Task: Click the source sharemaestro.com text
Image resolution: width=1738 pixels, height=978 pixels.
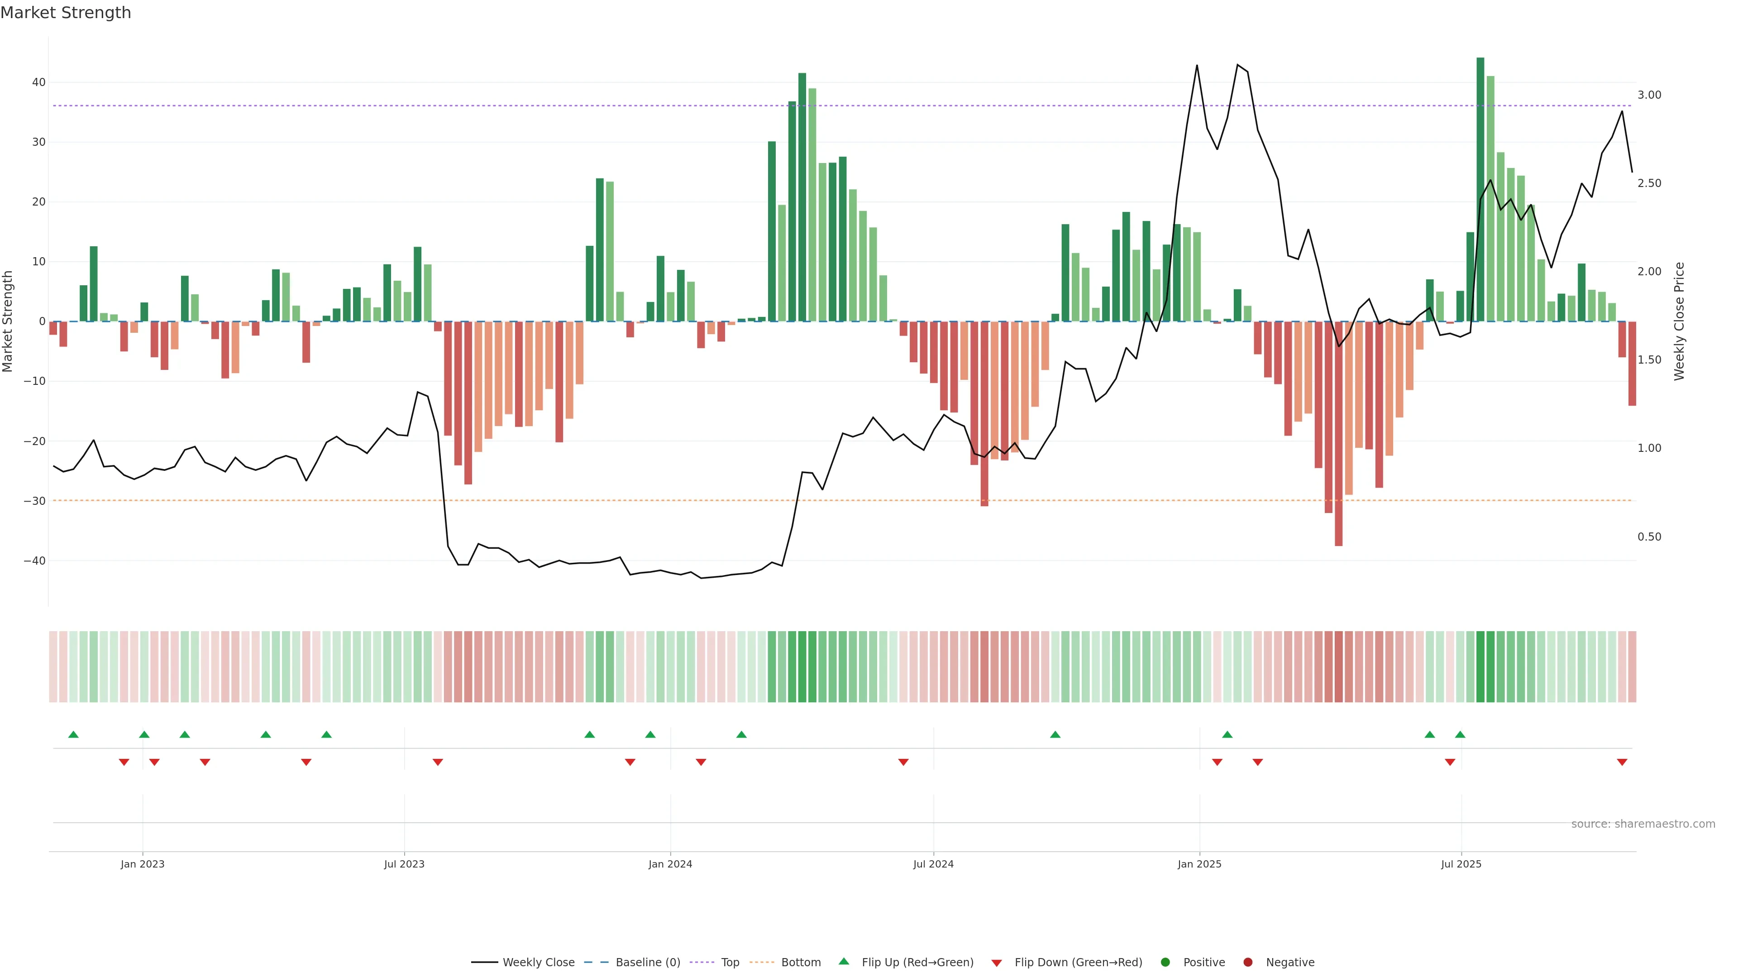Action: [x=1643, y=824]
